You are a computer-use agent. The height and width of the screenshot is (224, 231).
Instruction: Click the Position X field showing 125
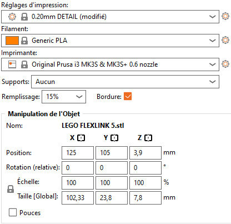(78, 153)
